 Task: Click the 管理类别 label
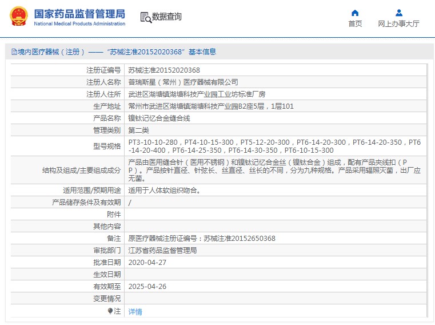107,130
